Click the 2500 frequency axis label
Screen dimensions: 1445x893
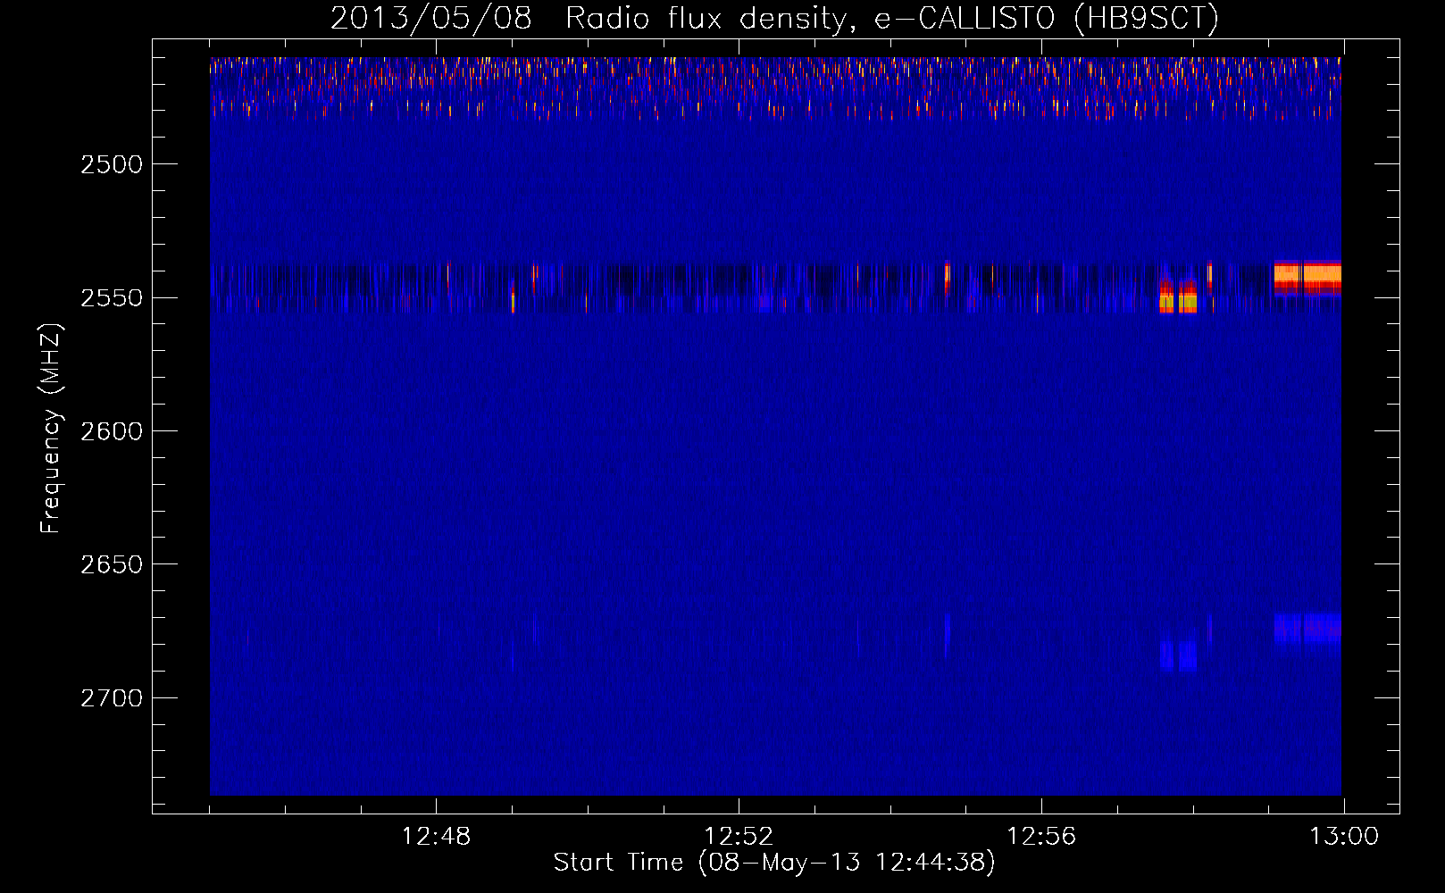[112, 164]
